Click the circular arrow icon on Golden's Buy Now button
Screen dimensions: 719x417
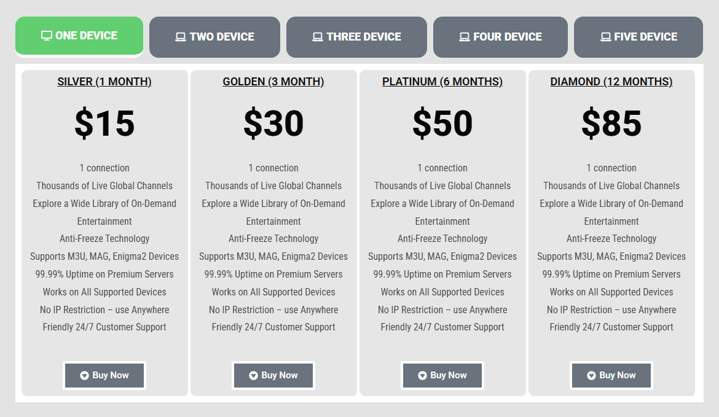253,375
